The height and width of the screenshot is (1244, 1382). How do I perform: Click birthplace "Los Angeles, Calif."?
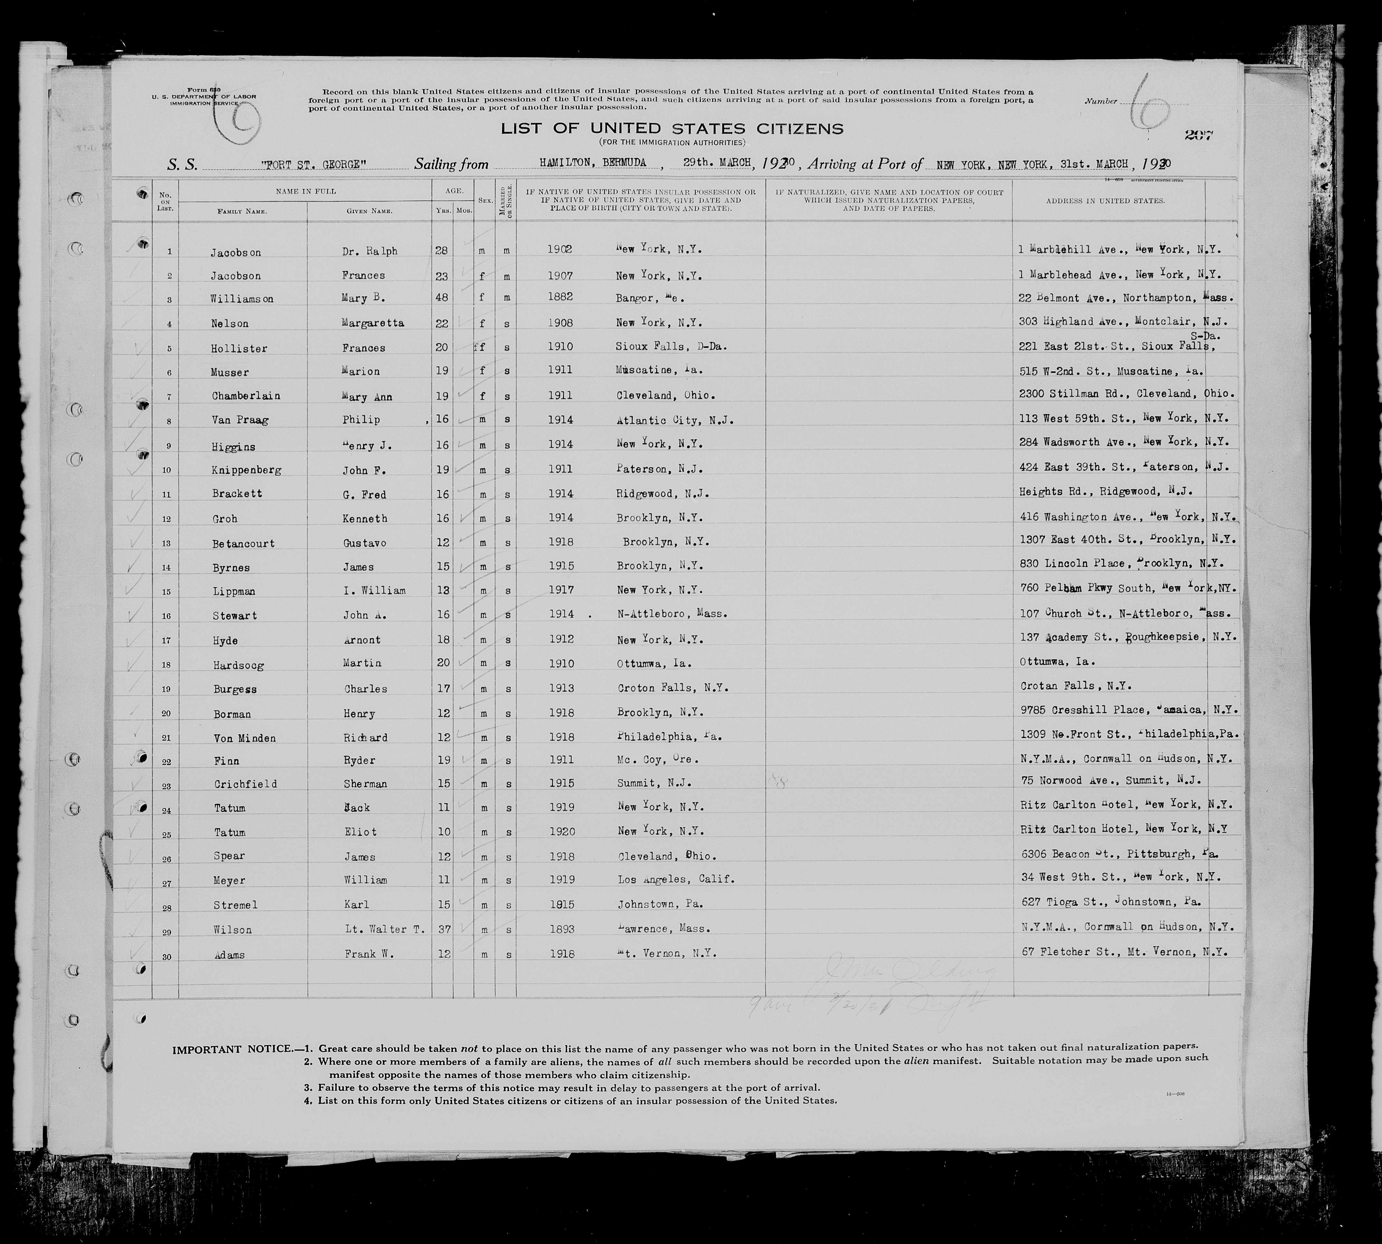click(x=676, y=880)
